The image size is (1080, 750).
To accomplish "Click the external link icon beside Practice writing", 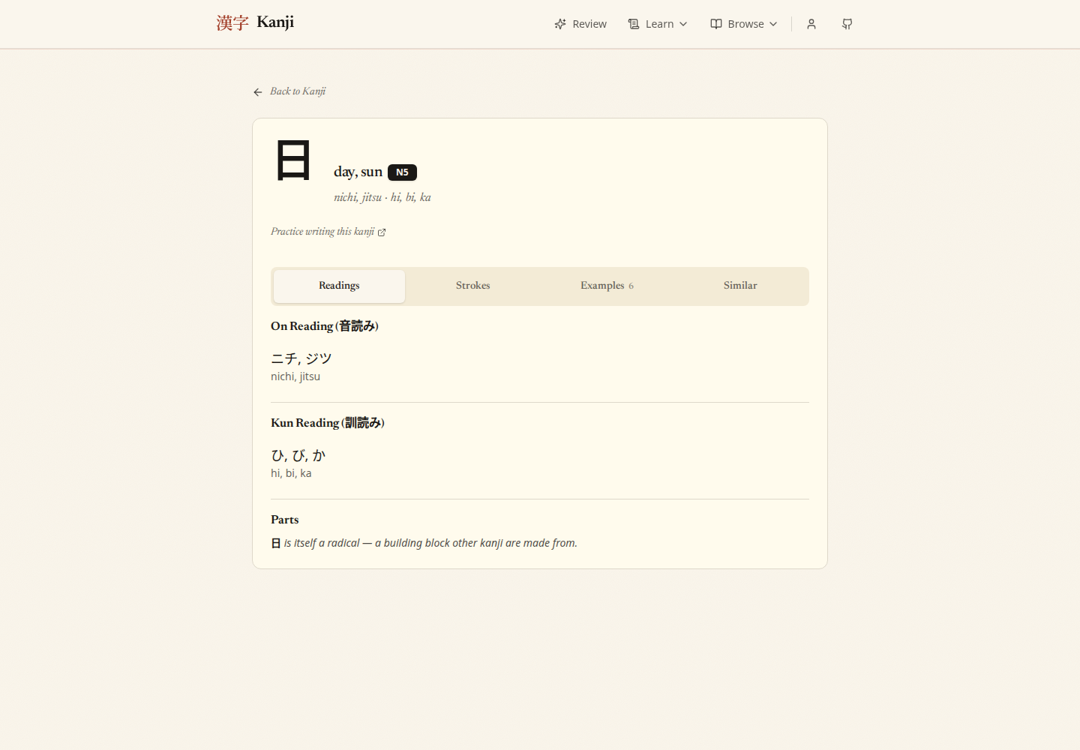I will (x=382, y=232).
